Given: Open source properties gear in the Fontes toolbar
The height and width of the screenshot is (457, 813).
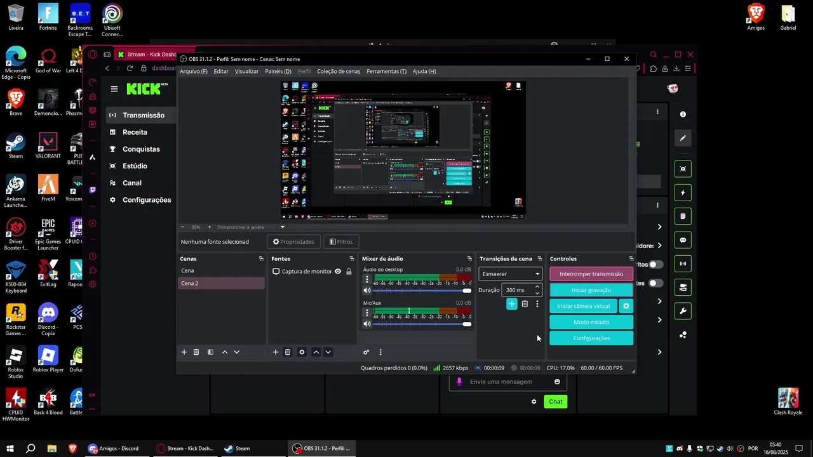Looking at the screenshot, I should pos(302,352).
